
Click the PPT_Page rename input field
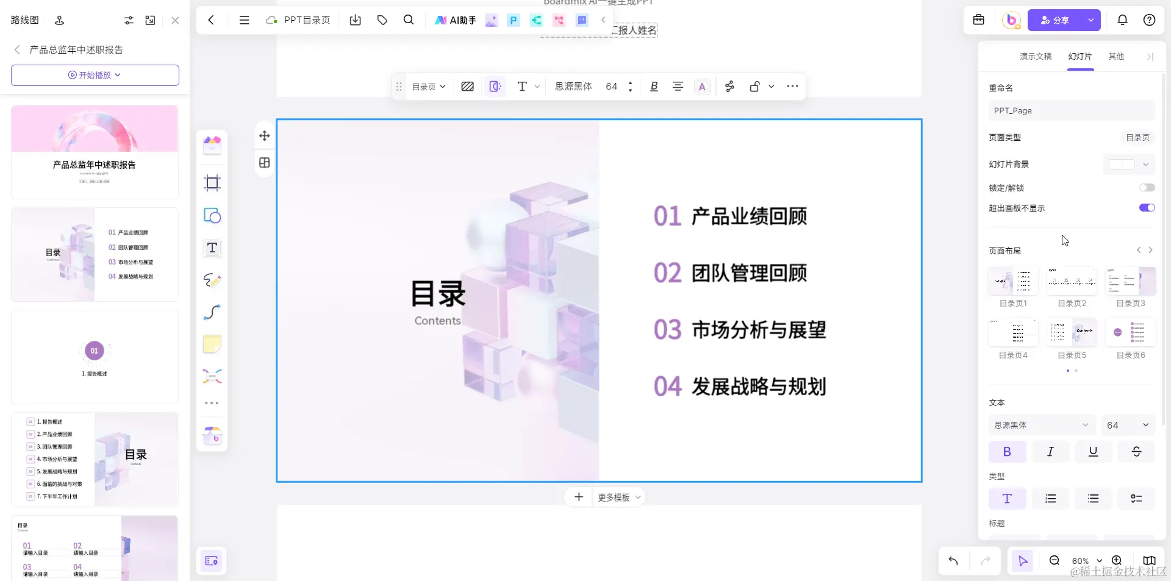click(1072, 110)
